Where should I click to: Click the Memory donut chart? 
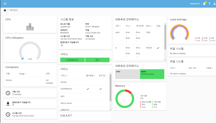pos(125,99)
